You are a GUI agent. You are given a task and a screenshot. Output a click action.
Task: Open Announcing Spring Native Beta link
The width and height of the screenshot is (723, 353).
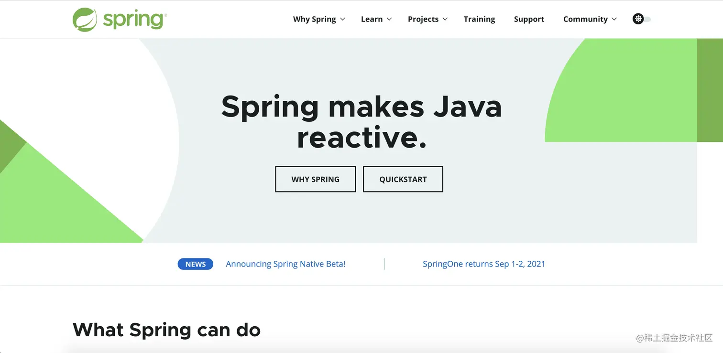285,264
